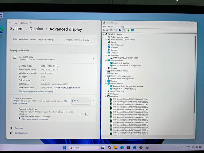Expand the Batteries tree node
Viewport: 204px width, 153px height.
[x=106, y=42]
